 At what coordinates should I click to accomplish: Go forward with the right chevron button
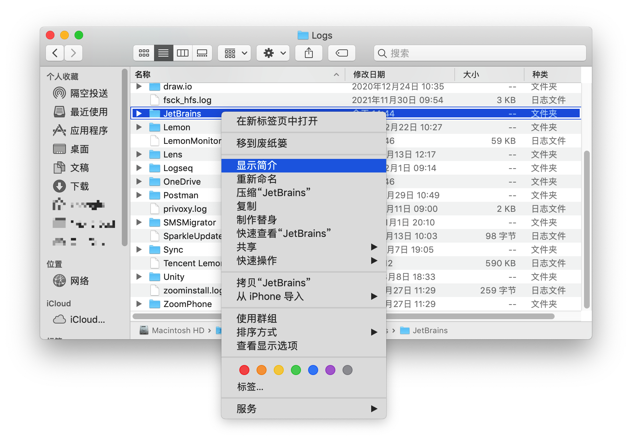click(x=73, y=53)
